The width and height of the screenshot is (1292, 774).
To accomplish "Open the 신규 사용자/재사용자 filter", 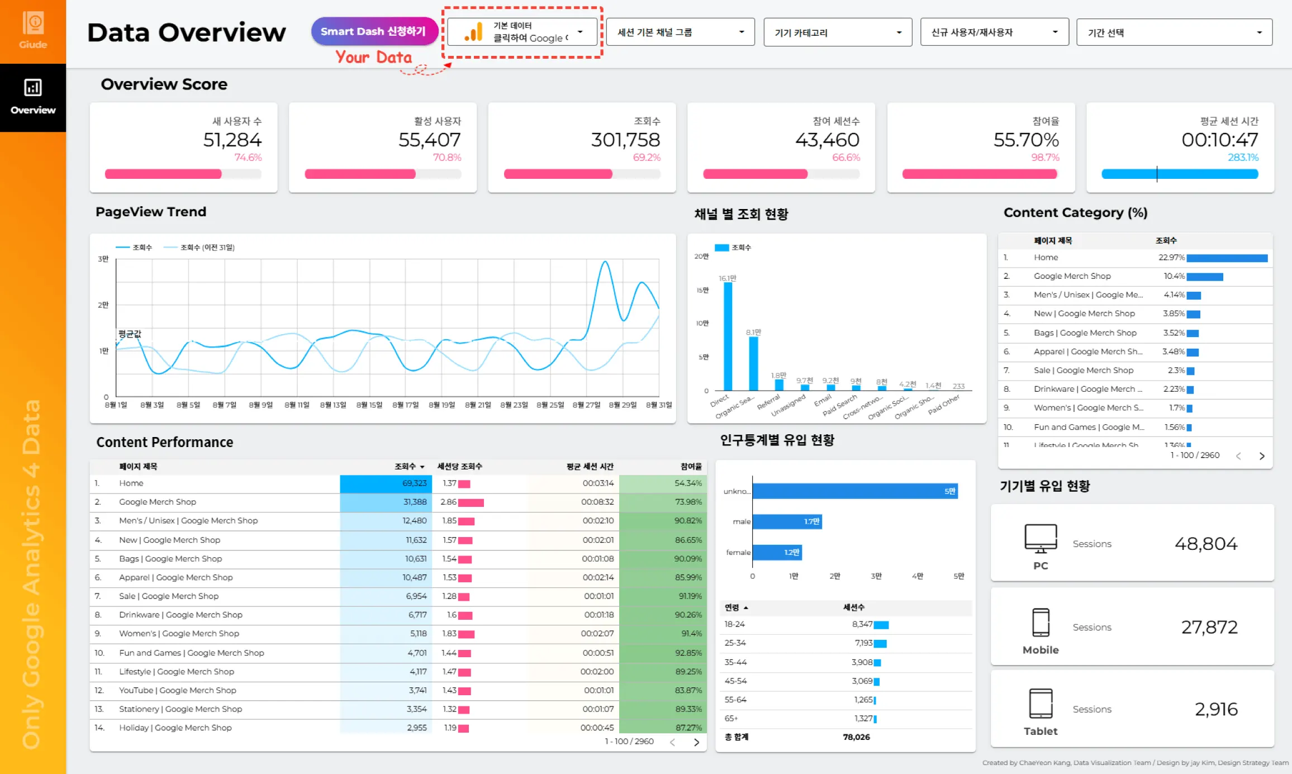I will pos(994,32).
